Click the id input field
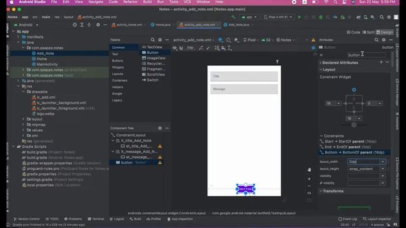 367,55
